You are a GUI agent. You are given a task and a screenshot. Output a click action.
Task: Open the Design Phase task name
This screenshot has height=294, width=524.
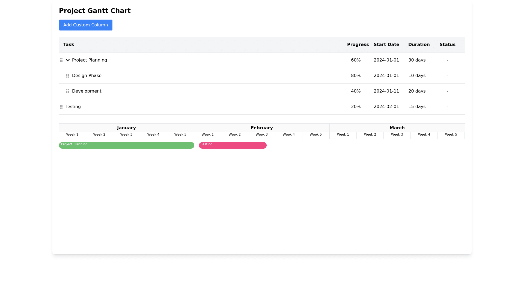click(87, 76)
